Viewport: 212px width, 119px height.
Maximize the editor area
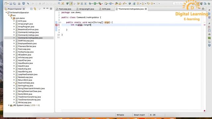pos(203,9)
